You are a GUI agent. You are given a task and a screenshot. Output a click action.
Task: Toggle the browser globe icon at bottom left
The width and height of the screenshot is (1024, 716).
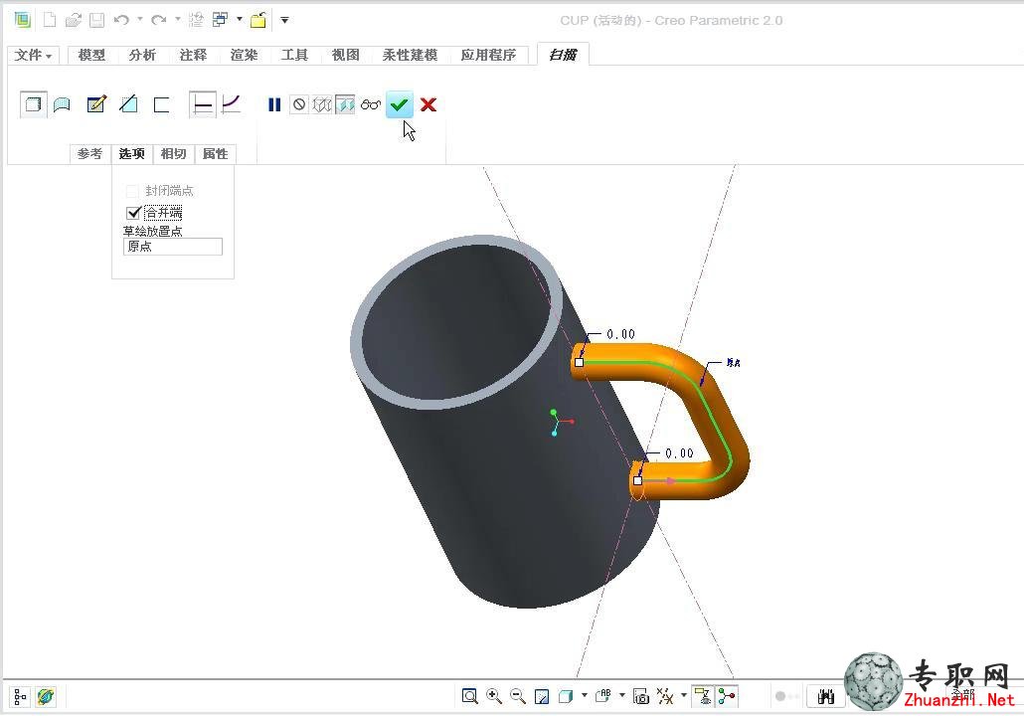(x=46, y=697)
